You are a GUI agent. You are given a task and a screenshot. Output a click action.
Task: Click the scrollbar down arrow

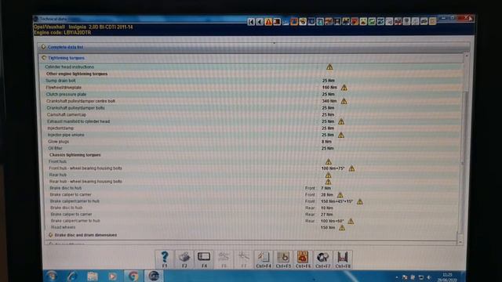(460, 242)
